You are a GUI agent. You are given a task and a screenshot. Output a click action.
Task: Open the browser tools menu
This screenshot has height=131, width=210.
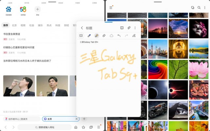tap(99, 127)
